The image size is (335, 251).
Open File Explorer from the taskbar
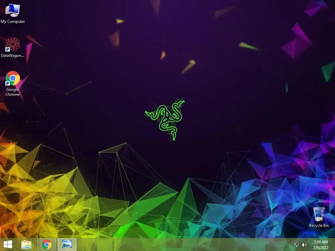(26, 244)
